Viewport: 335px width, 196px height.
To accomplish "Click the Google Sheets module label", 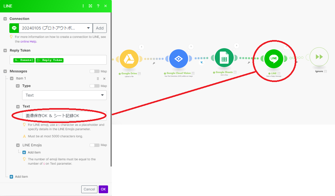I will coord(224,72).
